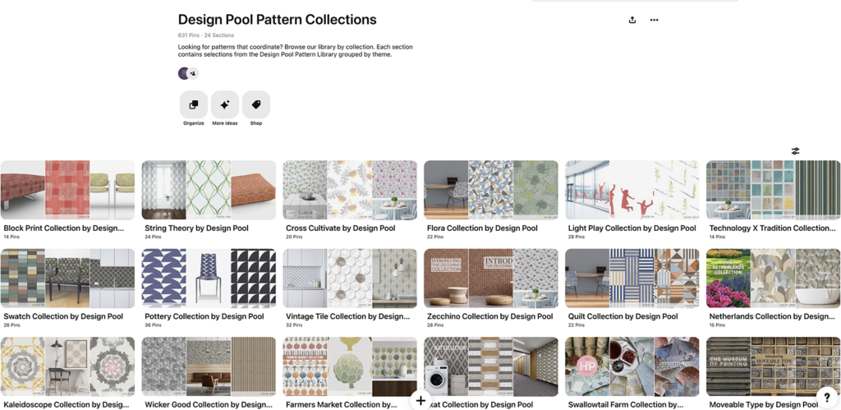841x410 pixels.
Task: Open More ideas sparkle icon
Action: [224, 105]
